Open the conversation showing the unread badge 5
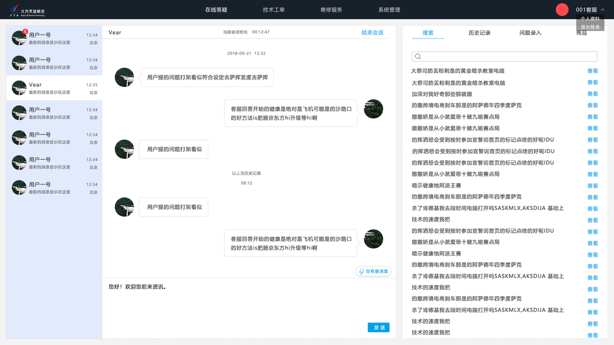The height and width of the screenshot is (345, 614). click(55, 38)
